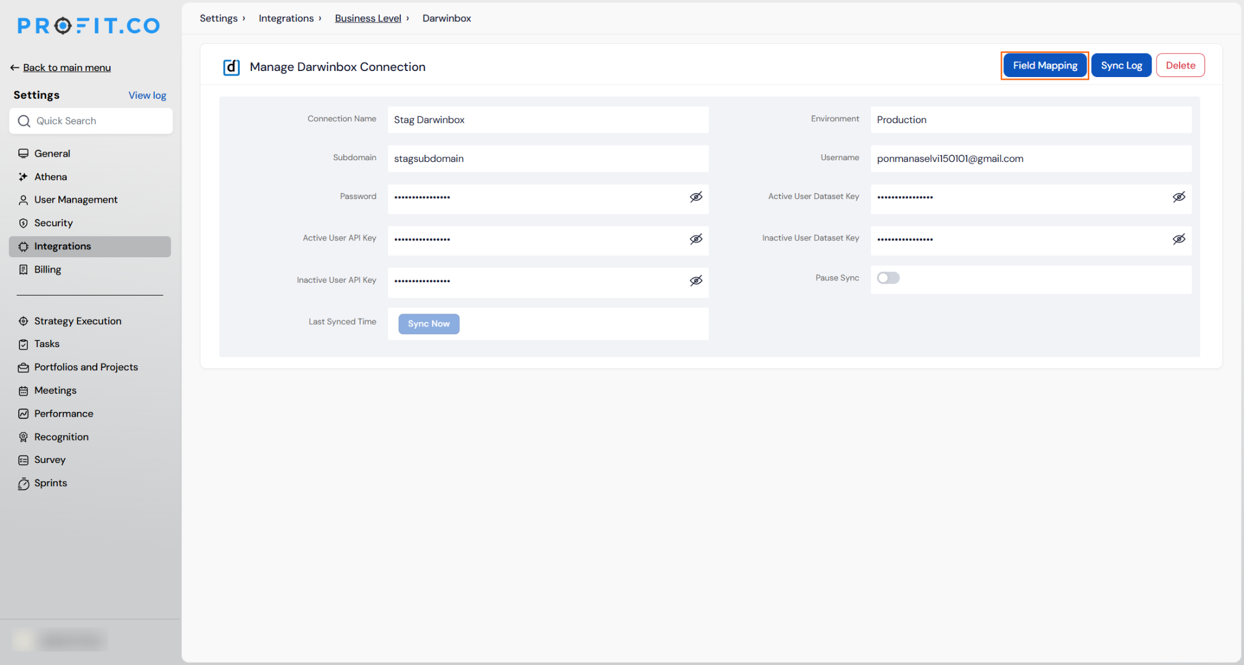Open Strategy Execution settings
This screenshot has width=1244, height=665.
[x=90, y=321]
